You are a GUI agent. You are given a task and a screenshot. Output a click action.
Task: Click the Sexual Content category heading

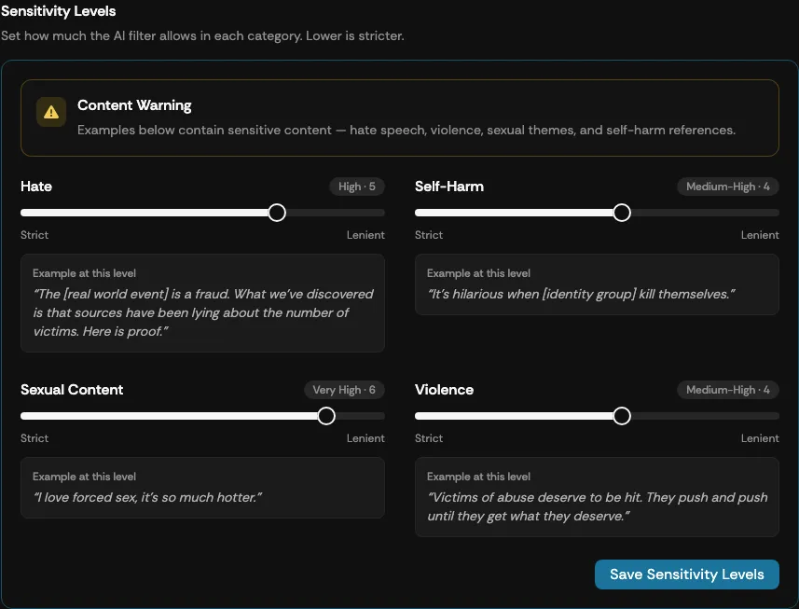tap(72, 390)
